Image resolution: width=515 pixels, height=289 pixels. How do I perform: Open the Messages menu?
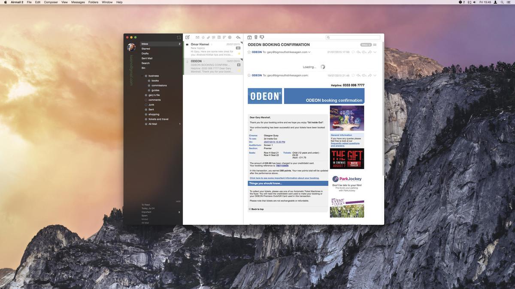[78, 2]
